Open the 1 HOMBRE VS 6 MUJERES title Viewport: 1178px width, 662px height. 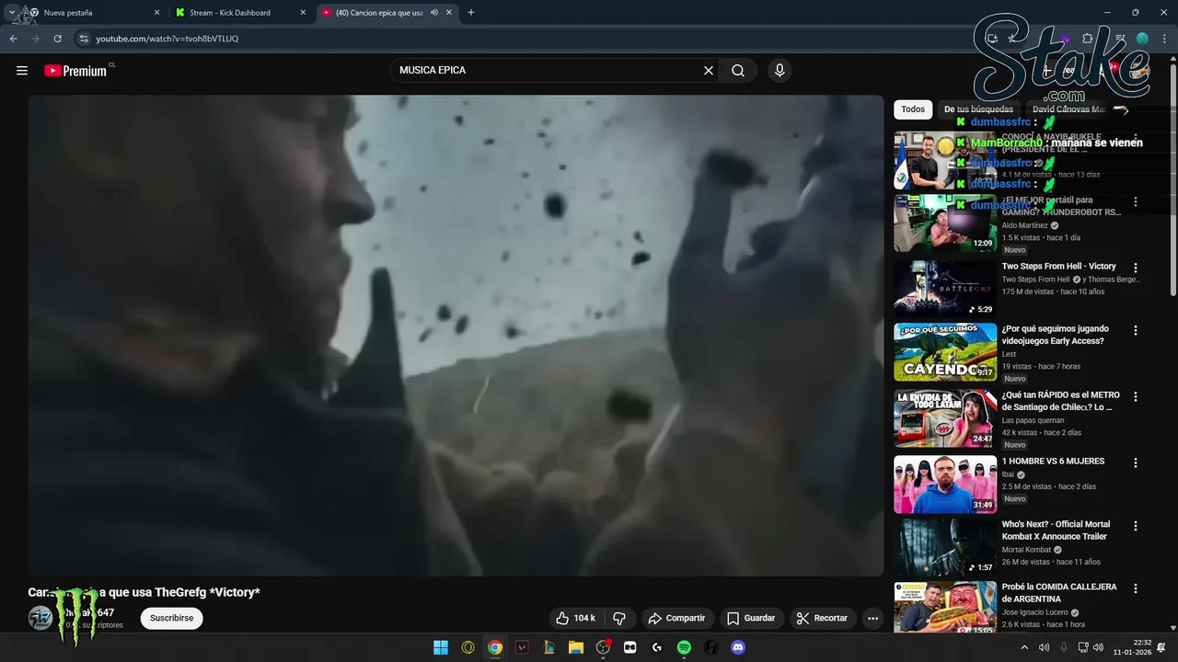click(1053, 462)
